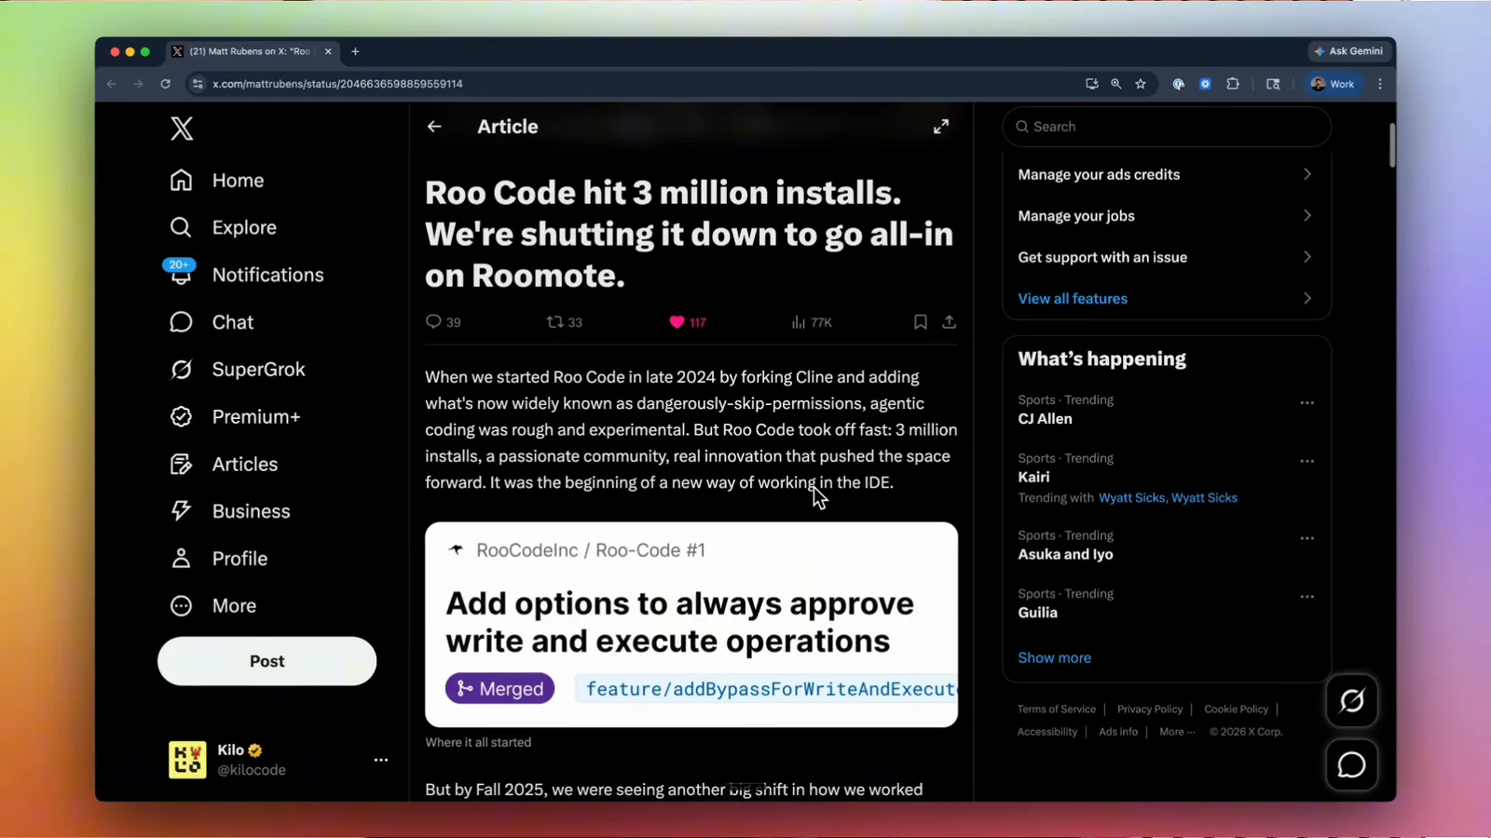Image resolution: width=1491 pixels, height=838 pixels.
Task: Open Accessibility footer link
Action: [1046, 732]
